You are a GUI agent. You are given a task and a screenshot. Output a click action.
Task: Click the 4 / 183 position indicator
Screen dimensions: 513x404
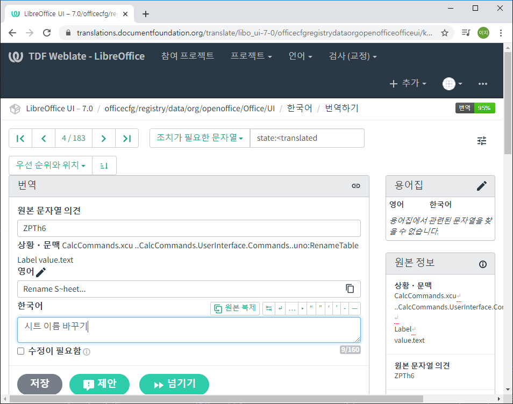74,138
